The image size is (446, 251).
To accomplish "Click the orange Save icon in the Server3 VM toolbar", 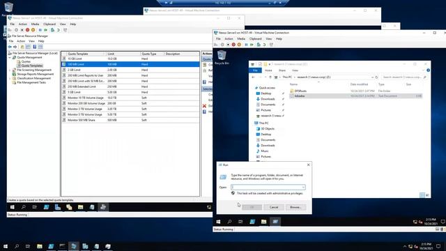I will [239, 45].
